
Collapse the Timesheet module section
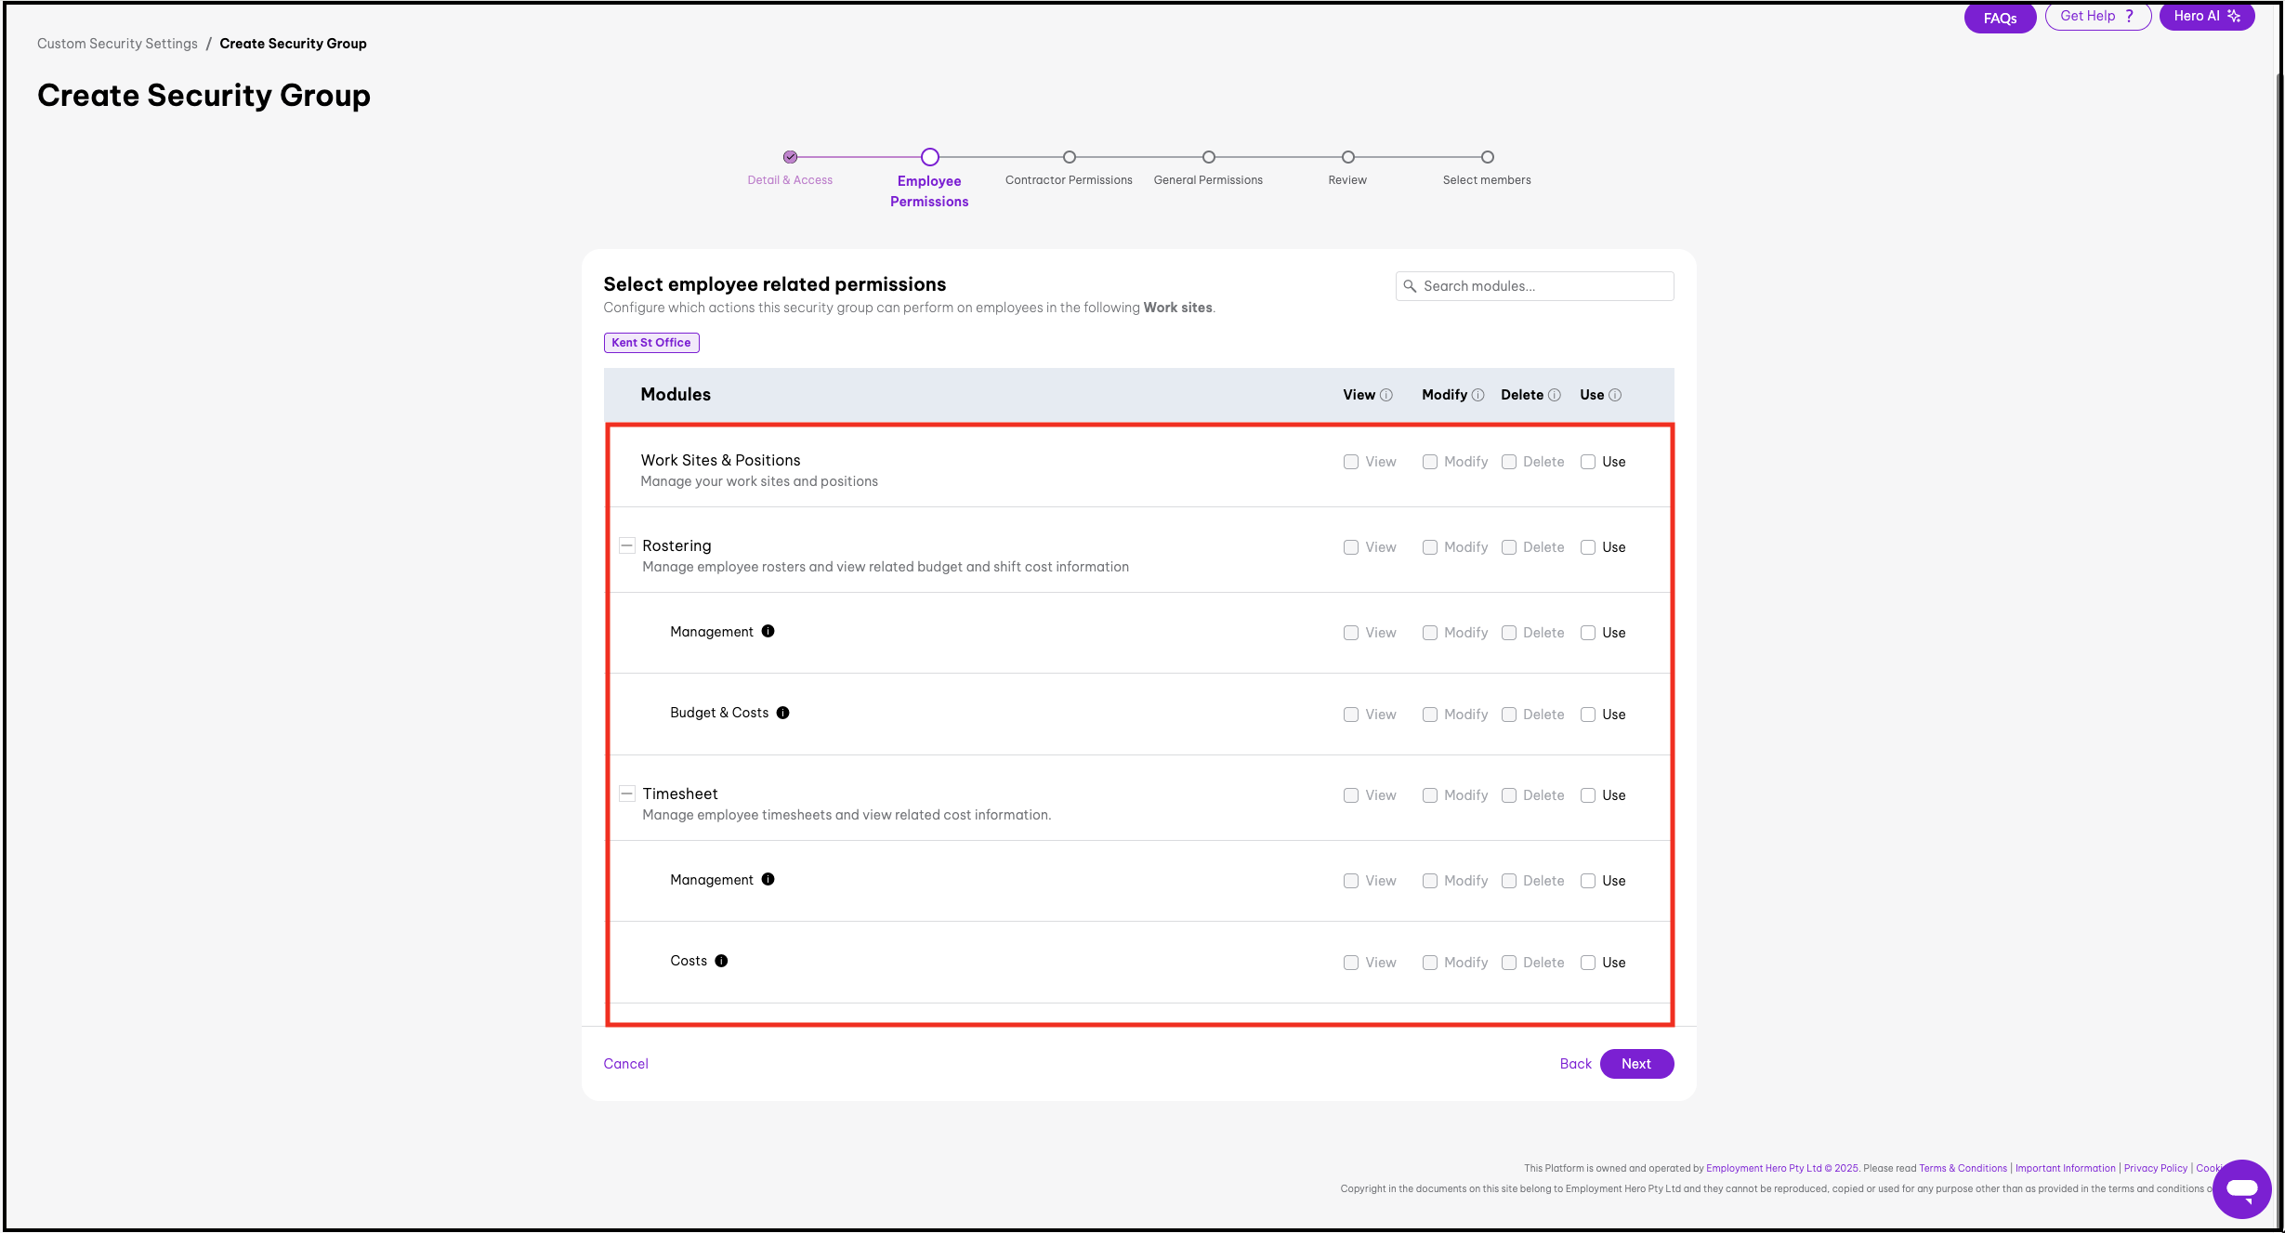click(627, 794)
